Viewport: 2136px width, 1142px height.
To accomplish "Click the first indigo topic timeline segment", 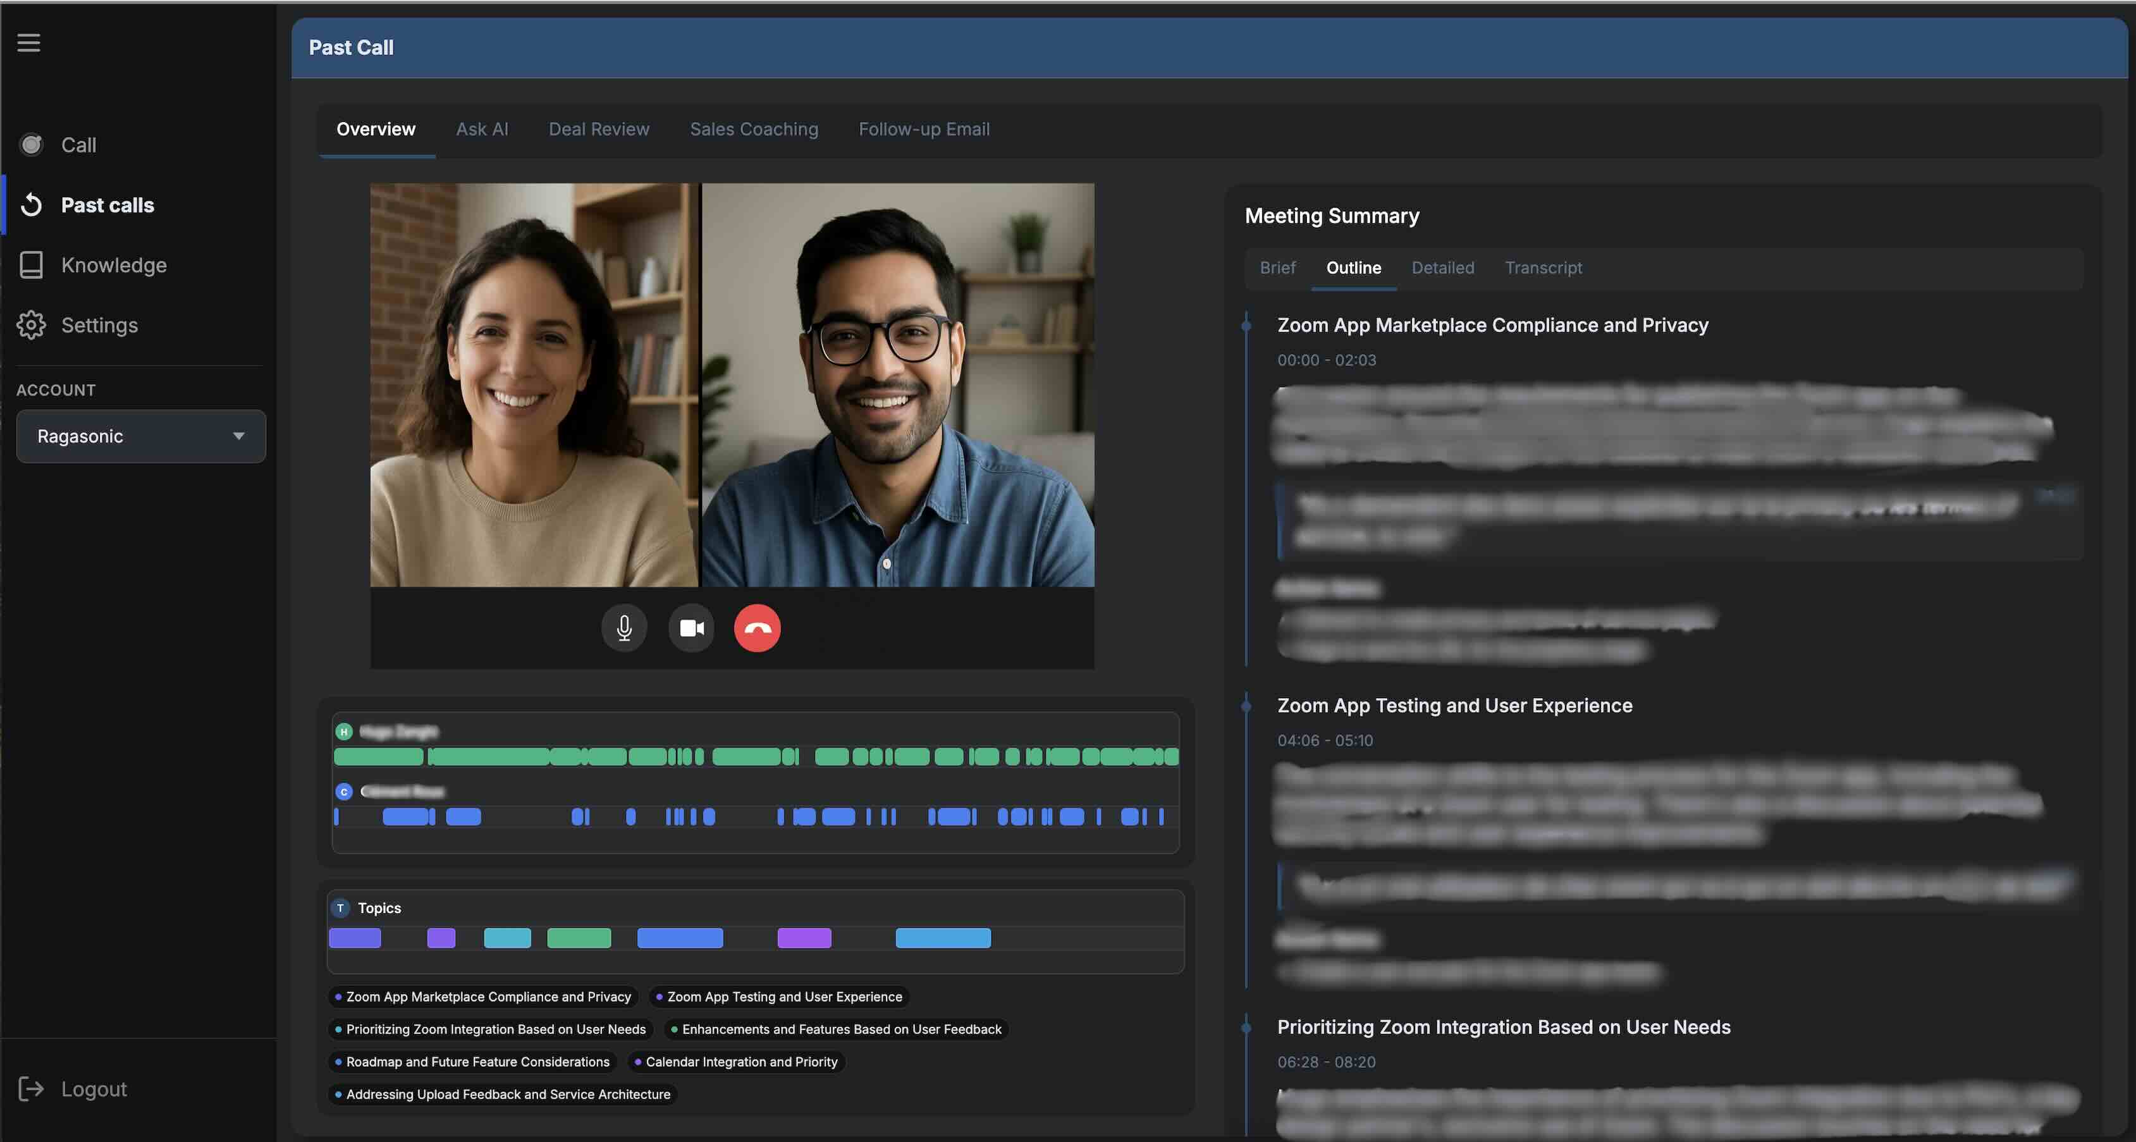I will click(x=355, y=938).
